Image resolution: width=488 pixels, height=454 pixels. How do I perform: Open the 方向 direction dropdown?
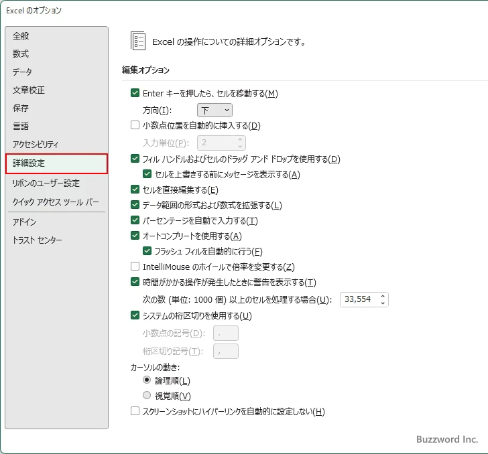[x=215, y=110]
